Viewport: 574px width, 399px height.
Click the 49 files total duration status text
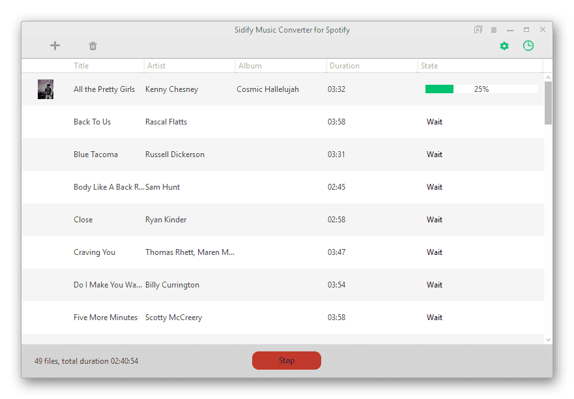[87, 361]
